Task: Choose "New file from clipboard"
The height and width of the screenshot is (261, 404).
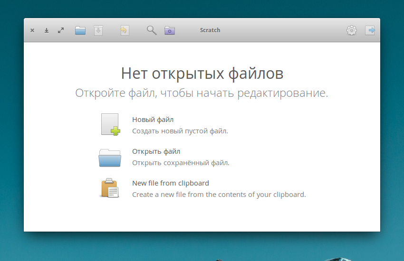Action: (x=171, y=183)
